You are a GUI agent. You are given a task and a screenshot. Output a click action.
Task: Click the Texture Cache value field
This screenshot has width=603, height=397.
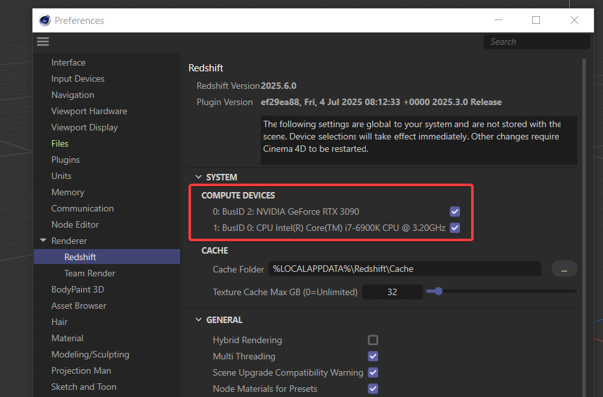point(392,292)
